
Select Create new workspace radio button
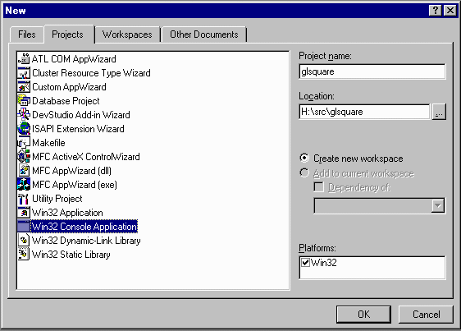(304, 159)
